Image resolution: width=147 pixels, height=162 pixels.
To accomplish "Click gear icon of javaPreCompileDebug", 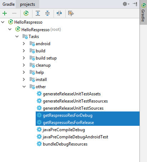I will (x=39, y=129).
